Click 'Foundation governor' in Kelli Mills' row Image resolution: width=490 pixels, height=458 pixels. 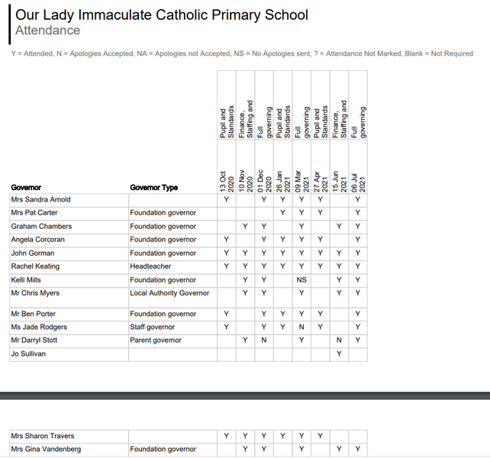pyautogui.click(x=163, y=280)
